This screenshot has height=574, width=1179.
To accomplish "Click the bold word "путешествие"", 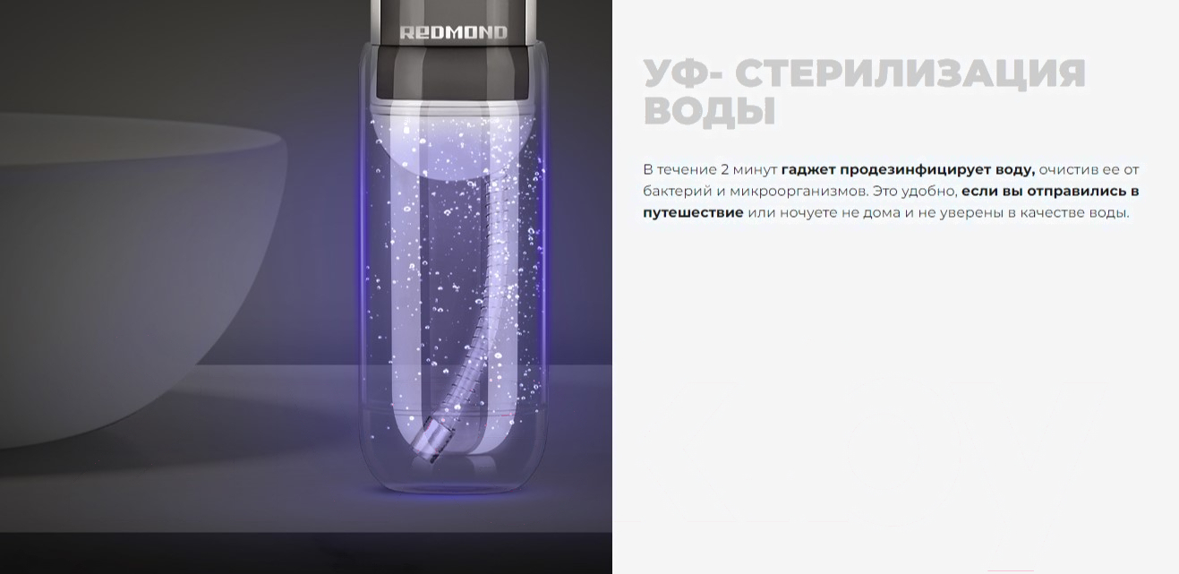I will click(x=693, y=212).
